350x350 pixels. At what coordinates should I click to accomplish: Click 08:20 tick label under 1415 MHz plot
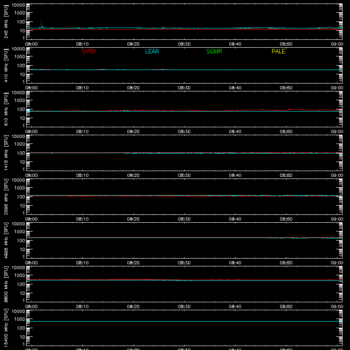(x=133, y=175)
